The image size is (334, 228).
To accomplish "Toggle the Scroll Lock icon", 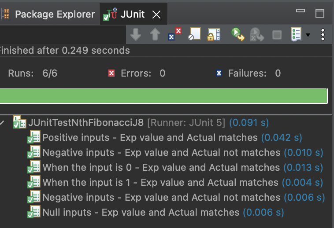I will pyautogui.click(x=214, y=35).
